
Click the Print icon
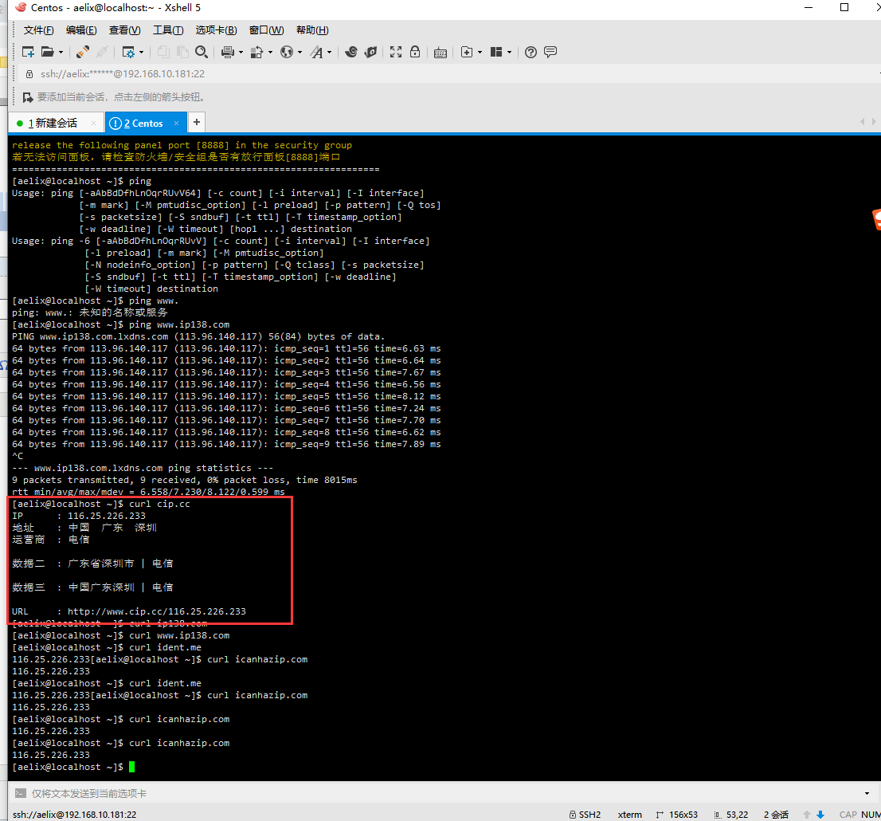(x=228, y=53)
